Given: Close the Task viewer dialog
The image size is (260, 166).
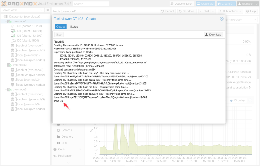Looking at the screenshot, I should pyautogui.click(x=221, y=19).
